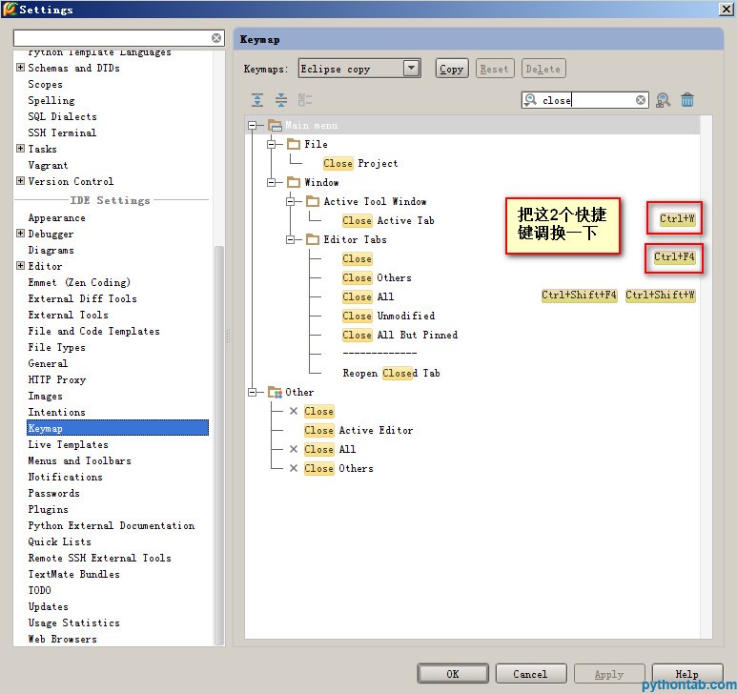Click the Other group folder icon

pos(275,392)
